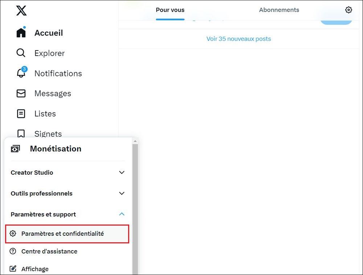
Task: Select the Accueil home icon
Action: click(21, 32)
